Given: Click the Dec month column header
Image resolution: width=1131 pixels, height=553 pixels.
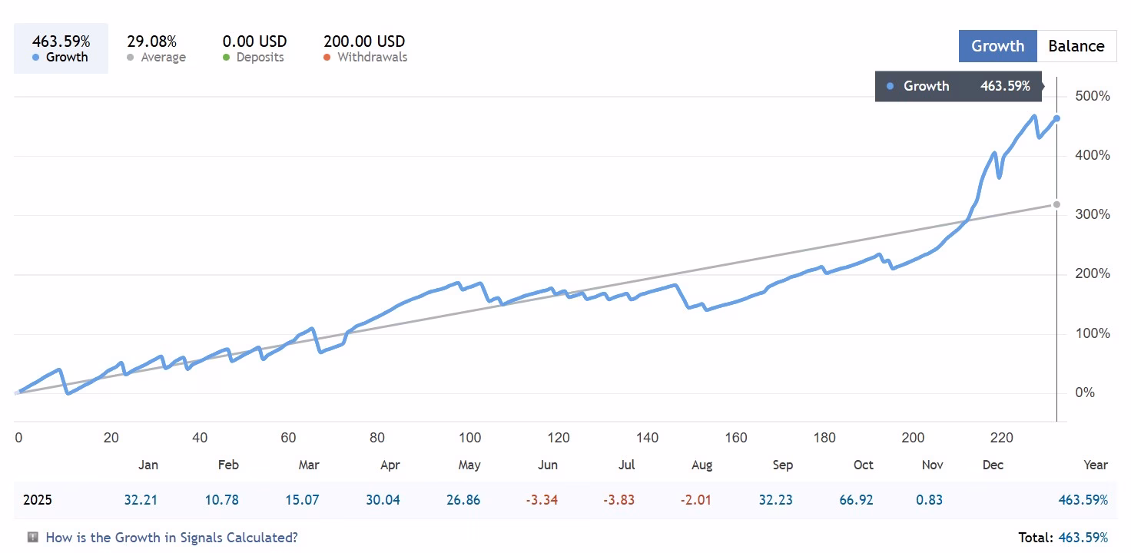Looking at the screenshot, I should 993,465.
